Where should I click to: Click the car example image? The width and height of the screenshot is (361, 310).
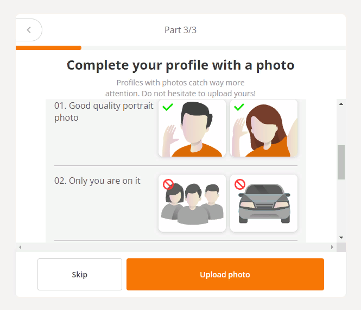tap(264, 203)
